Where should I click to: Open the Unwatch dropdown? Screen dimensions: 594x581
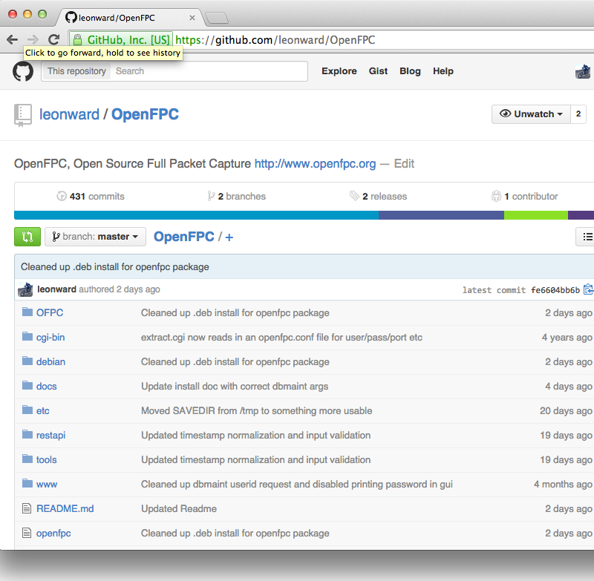pyautogui.click(x=530, y=114)
